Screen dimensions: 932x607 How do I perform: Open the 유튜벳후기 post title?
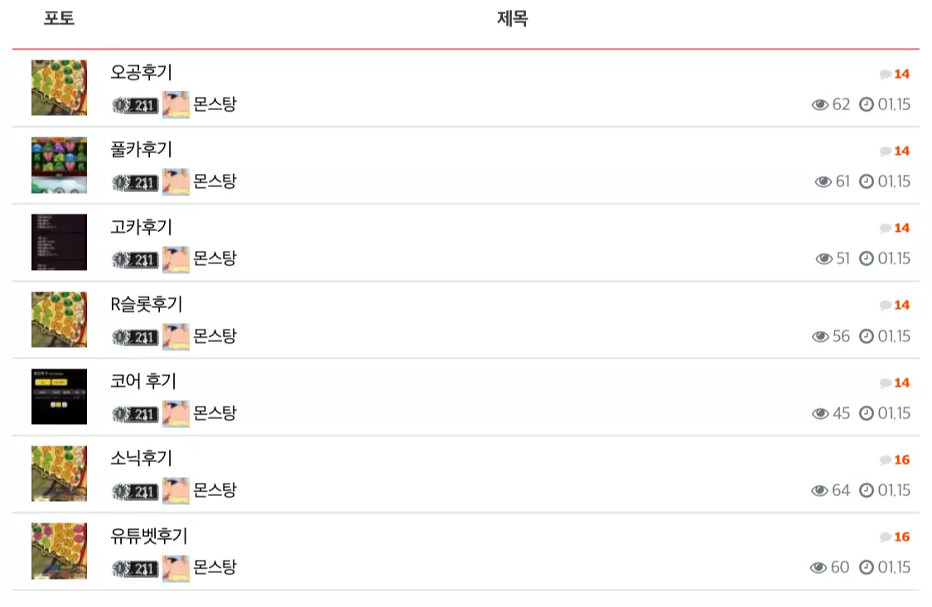point(148,536)
